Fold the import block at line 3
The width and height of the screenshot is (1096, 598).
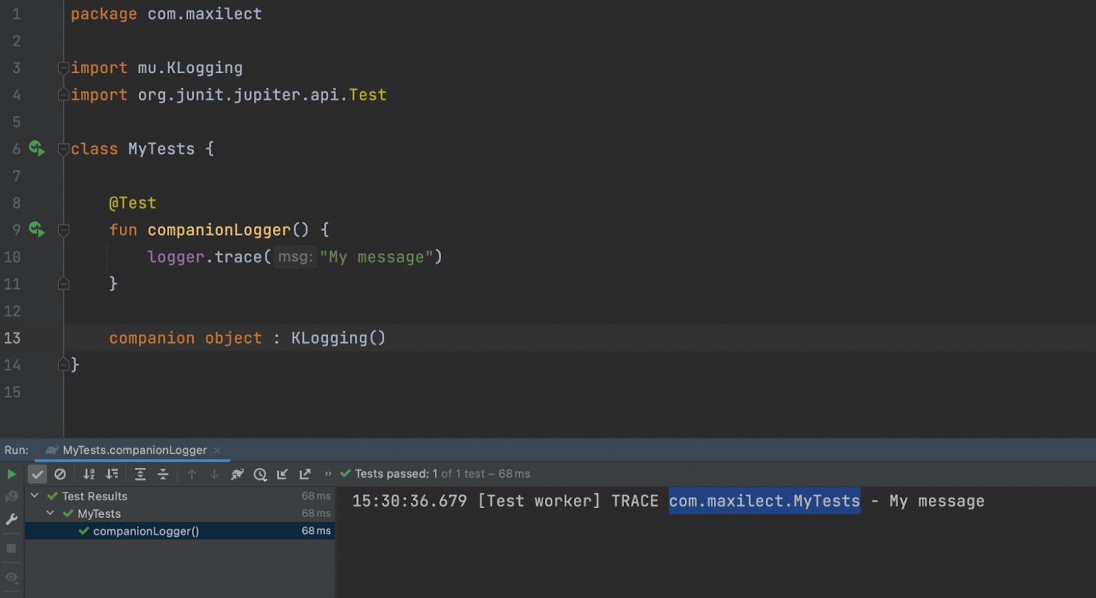pos(63,68)
